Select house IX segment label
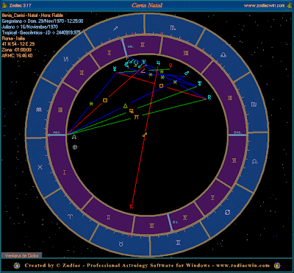Image resolution: width=294 pixels, height=273 pixels. coord(143,44)
